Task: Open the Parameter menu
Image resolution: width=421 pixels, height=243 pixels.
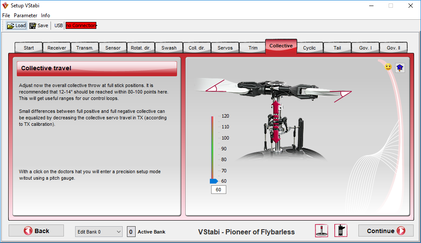Action: (x=25, y=15)
